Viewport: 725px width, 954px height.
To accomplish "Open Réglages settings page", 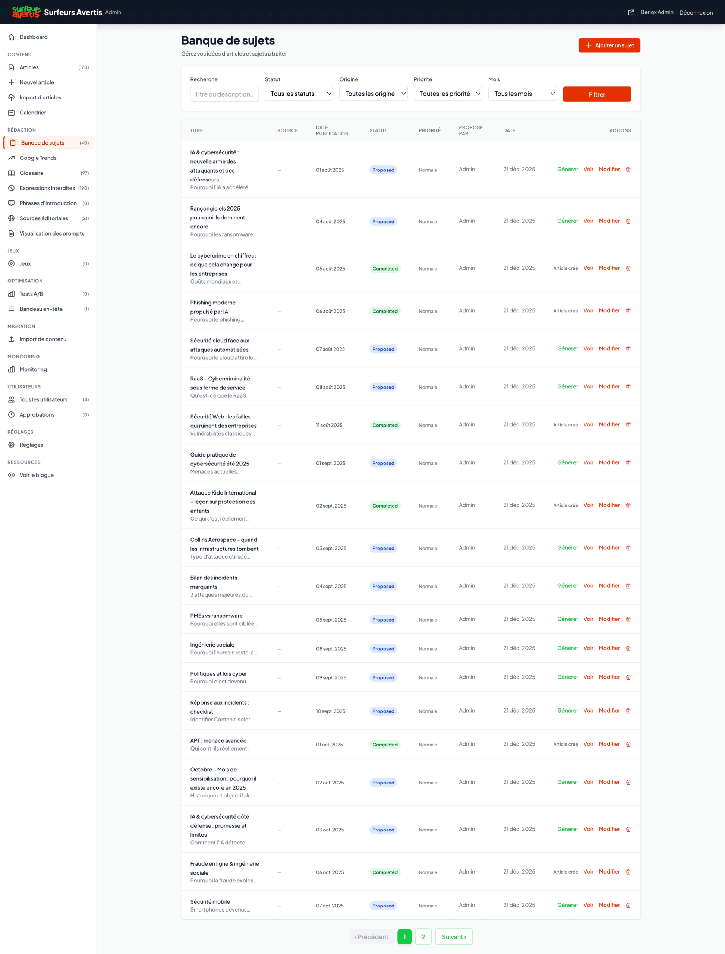I will 31,445.
